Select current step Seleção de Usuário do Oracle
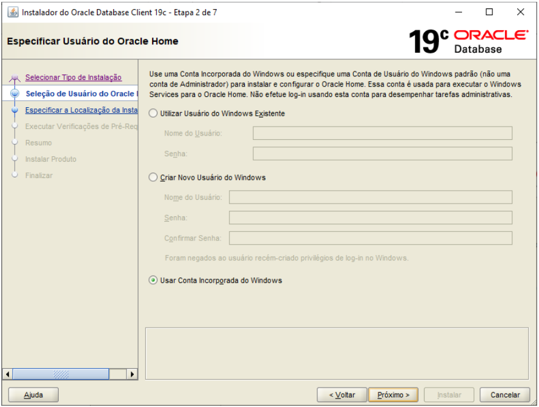 82,93
